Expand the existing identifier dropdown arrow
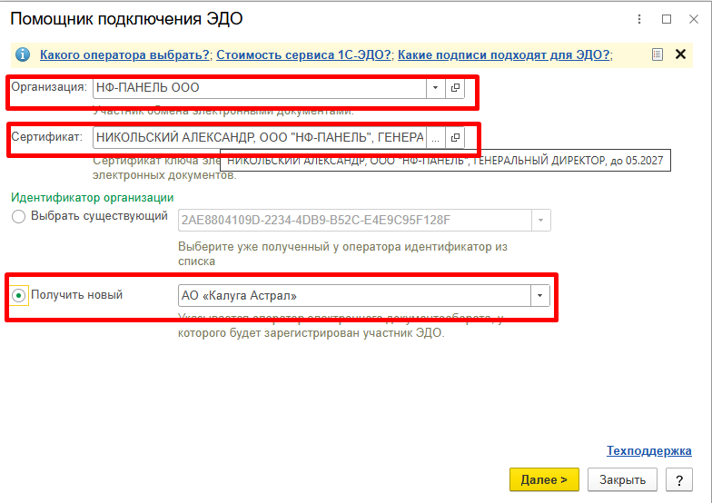Image resolution: width=712 pixels, height=503 pixels. click(541, 220)
